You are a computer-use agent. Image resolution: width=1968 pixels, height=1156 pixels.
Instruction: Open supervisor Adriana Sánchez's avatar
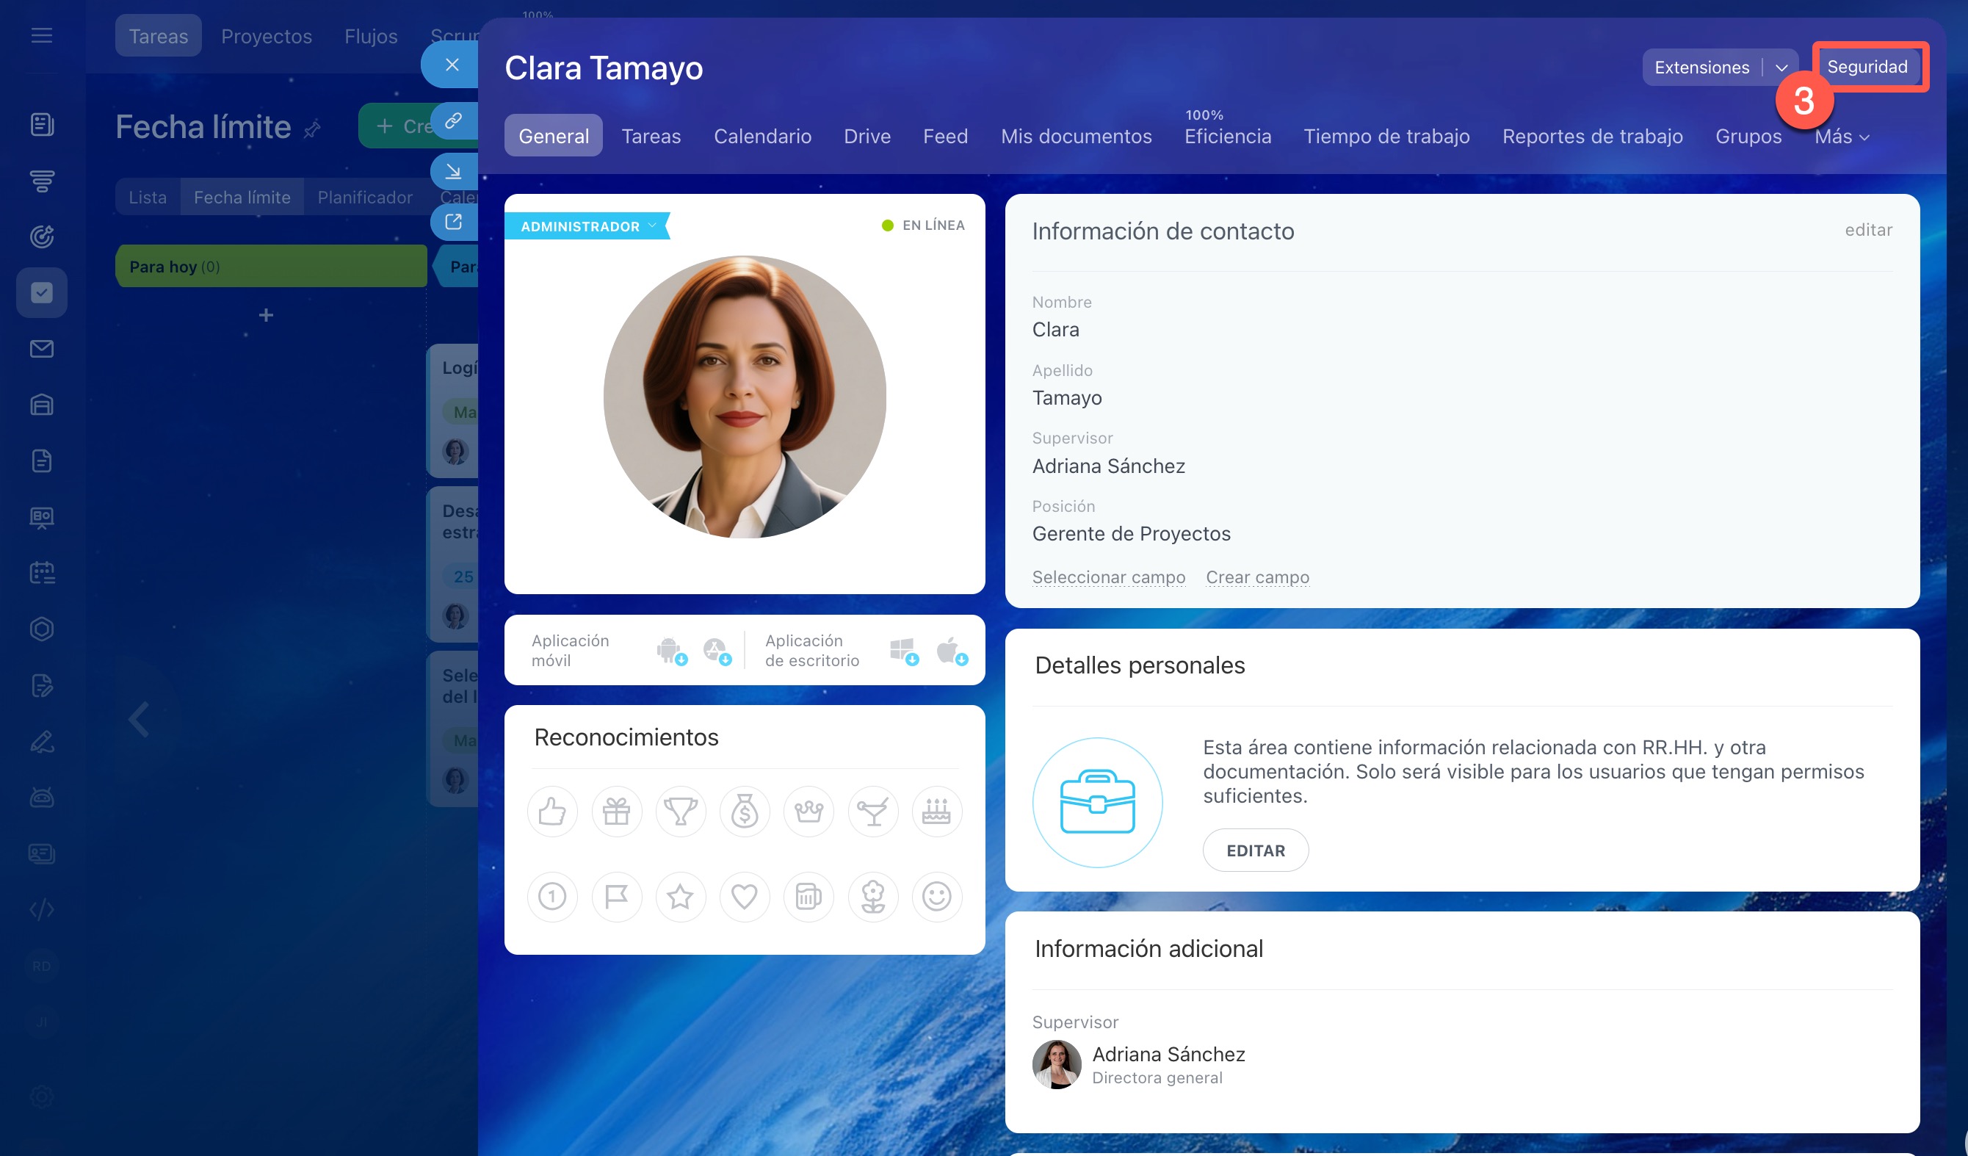pos(1056,1064)
